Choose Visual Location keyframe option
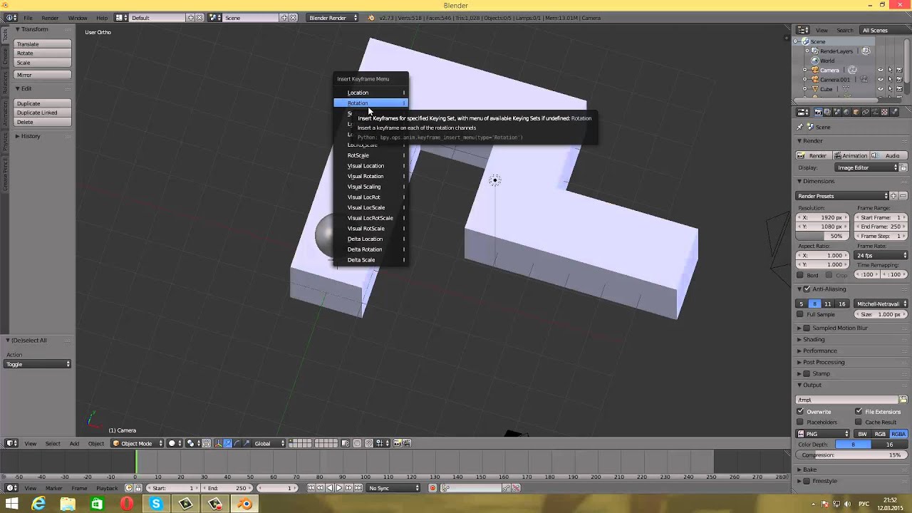 click(x=371, y=166)
